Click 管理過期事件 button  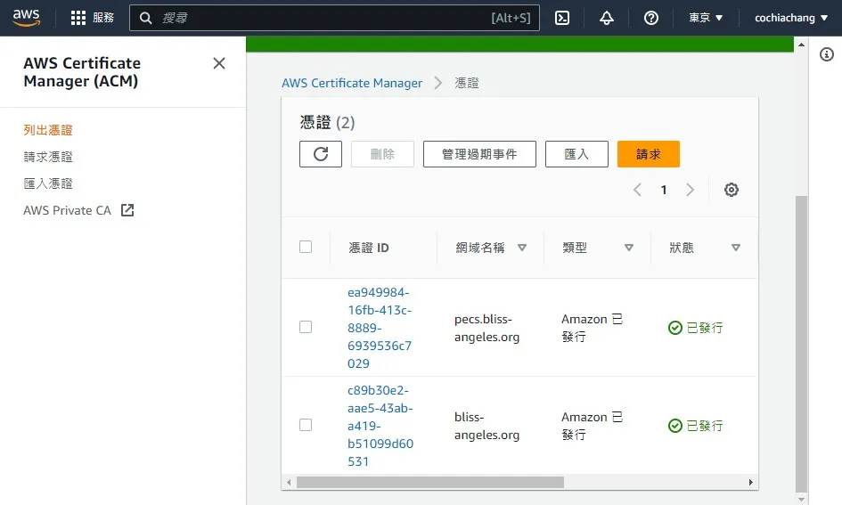coord(479,154)
